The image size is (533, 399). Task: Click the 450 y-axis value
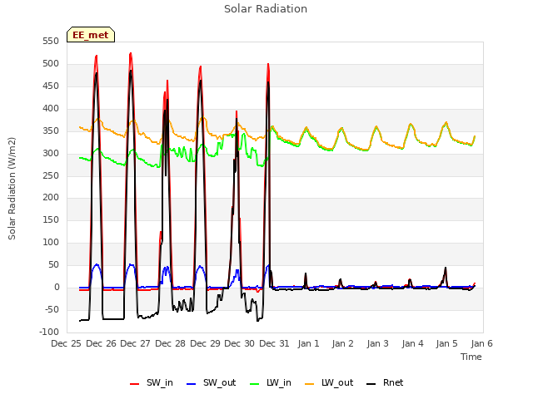[x=51, y=86]
